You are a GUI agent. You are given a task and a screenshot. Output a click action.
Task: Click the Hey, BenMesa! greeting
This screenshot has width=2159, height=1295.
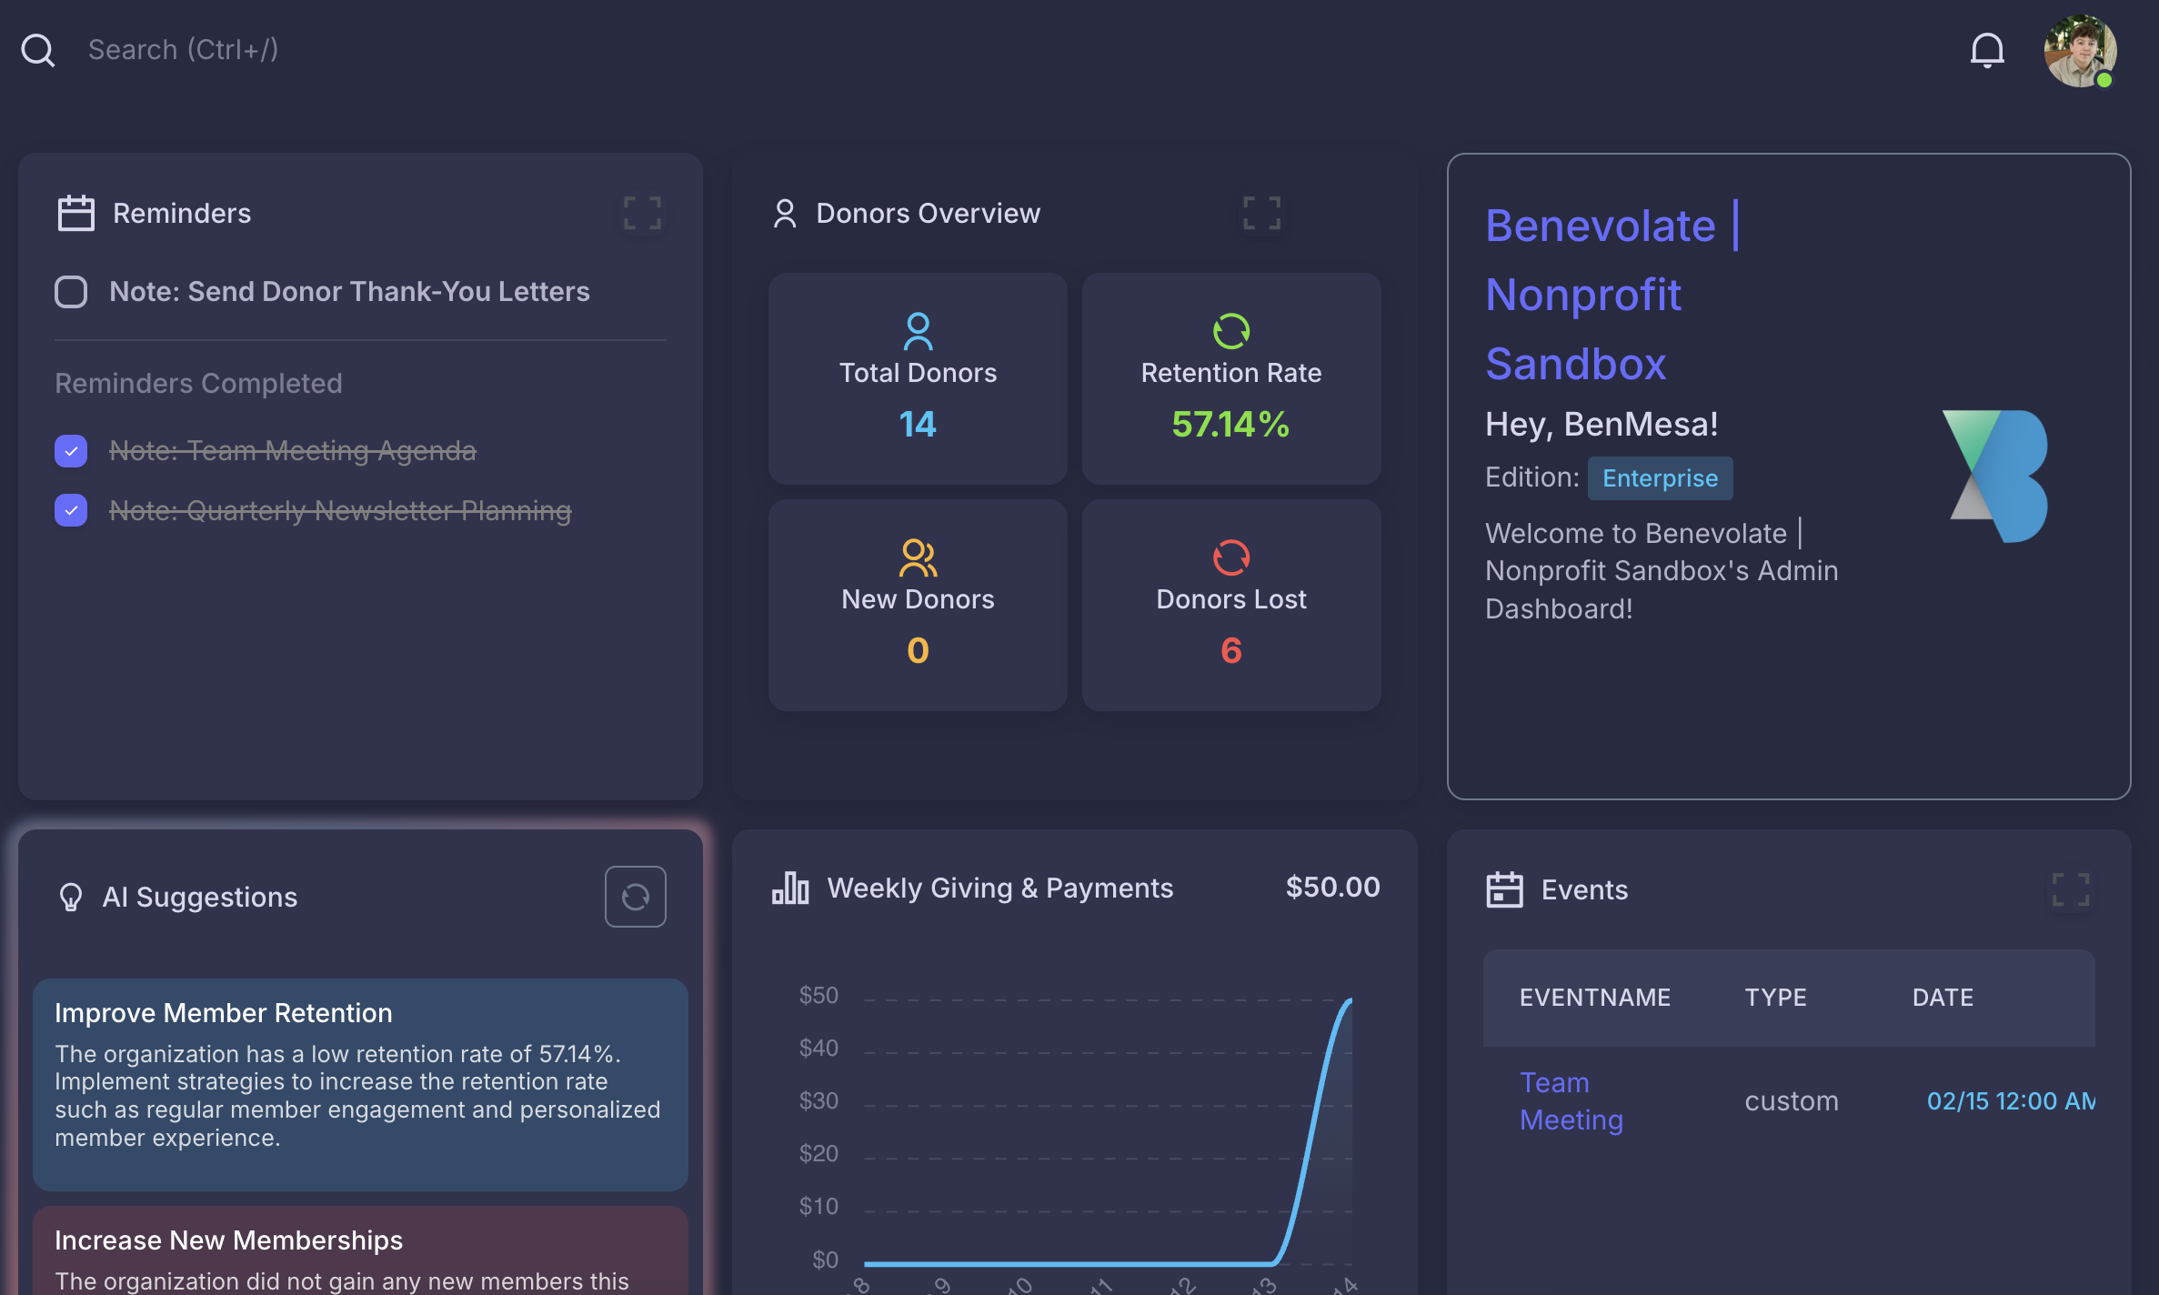click(x=1602, y=424)
